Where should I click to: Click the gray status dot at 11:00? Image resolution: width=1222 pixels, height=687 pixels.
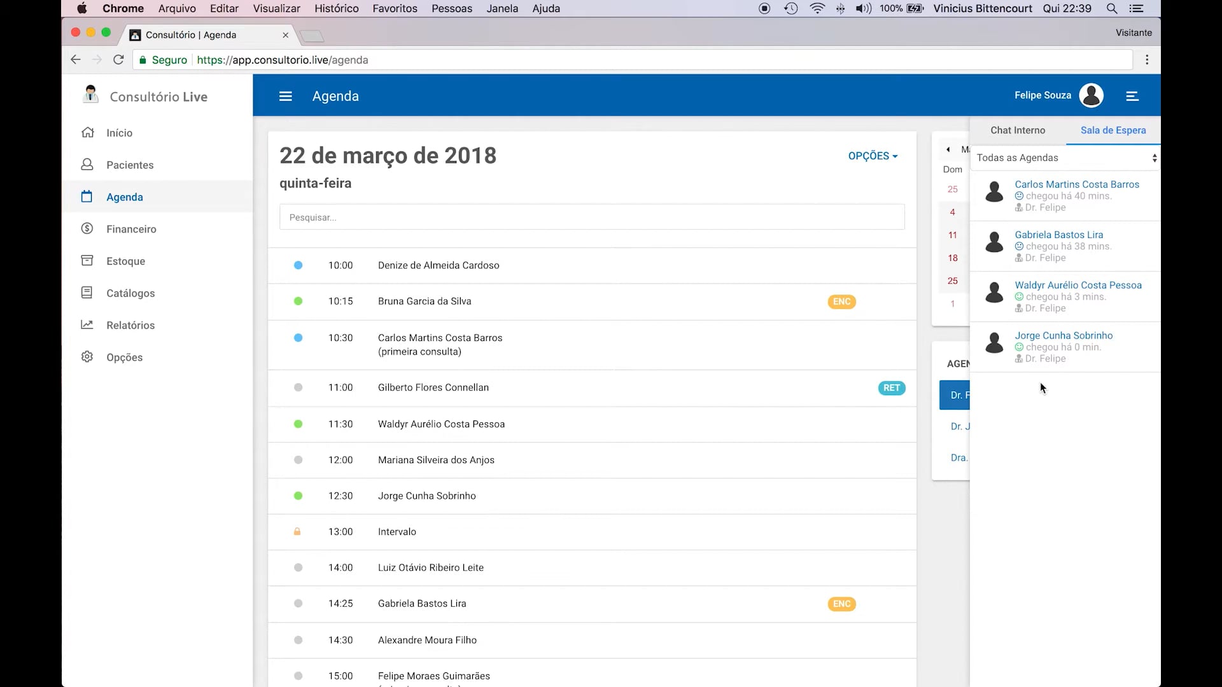[298, 387]
